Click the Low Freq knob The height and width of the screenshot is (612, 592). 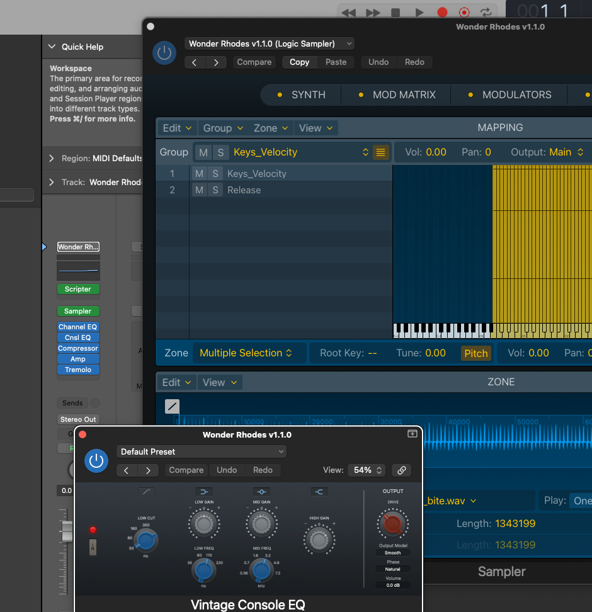(203, 570)
